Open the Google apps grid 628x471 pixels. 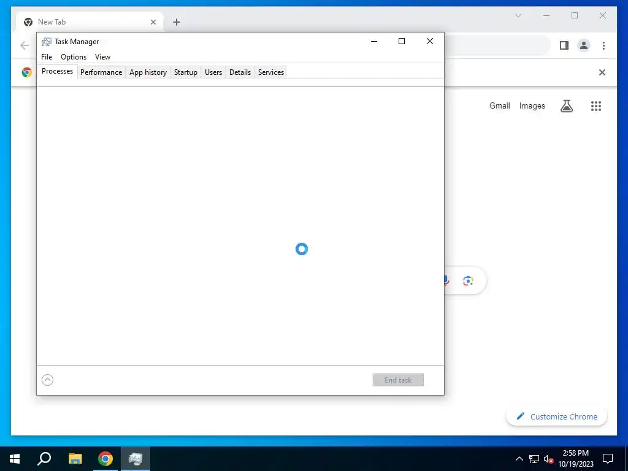(596, 105)
